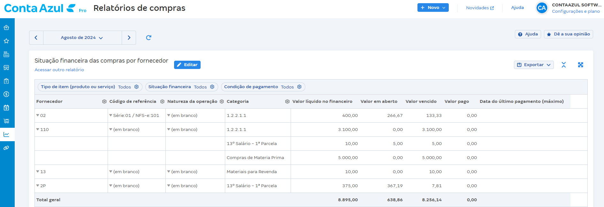This screenshot has height=207, width=604.
Task: Select Materiais para Revenda category cell
Action: coord(258,172)
